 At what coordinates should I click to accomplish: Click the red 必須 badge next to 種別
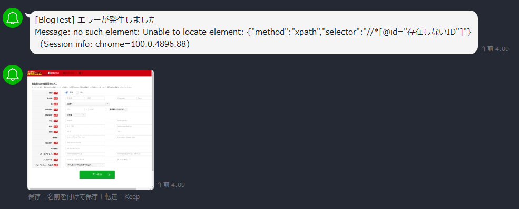56,92
